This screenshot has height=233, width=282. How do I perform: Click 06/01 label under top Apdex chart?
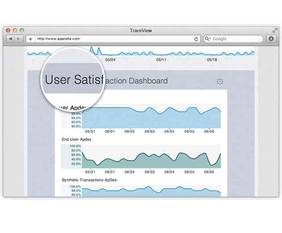(x=109, y=131)
